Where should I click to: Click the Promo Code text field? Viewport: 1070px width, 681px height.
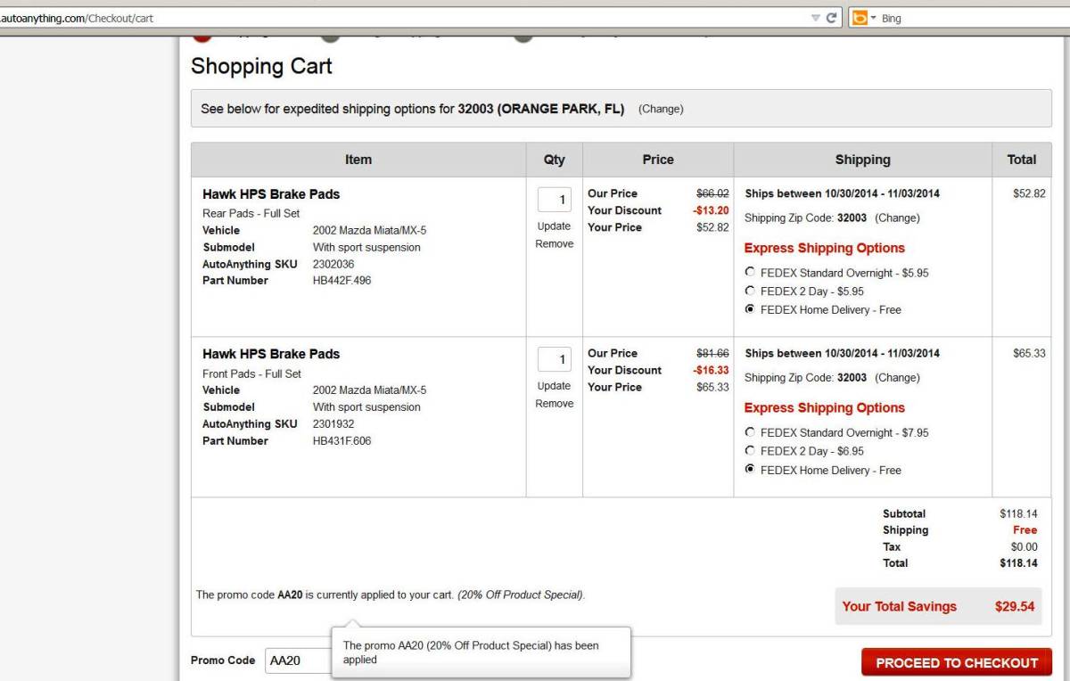[297, 660]
